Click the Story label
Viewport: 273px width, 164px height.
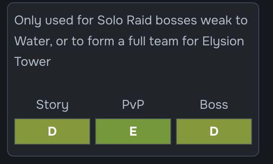click(x=52, y=105)
